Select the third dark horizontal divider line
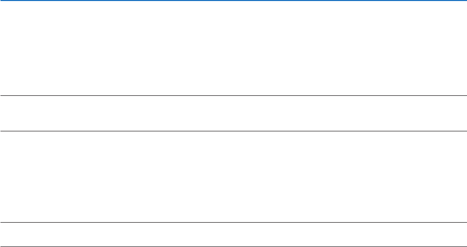467x247 pixels. click(234, 222)
